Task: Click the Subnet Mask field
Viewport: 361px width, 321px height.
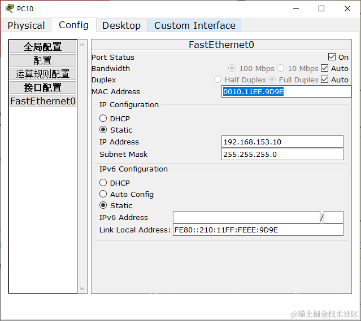Action: pos(282,154)
